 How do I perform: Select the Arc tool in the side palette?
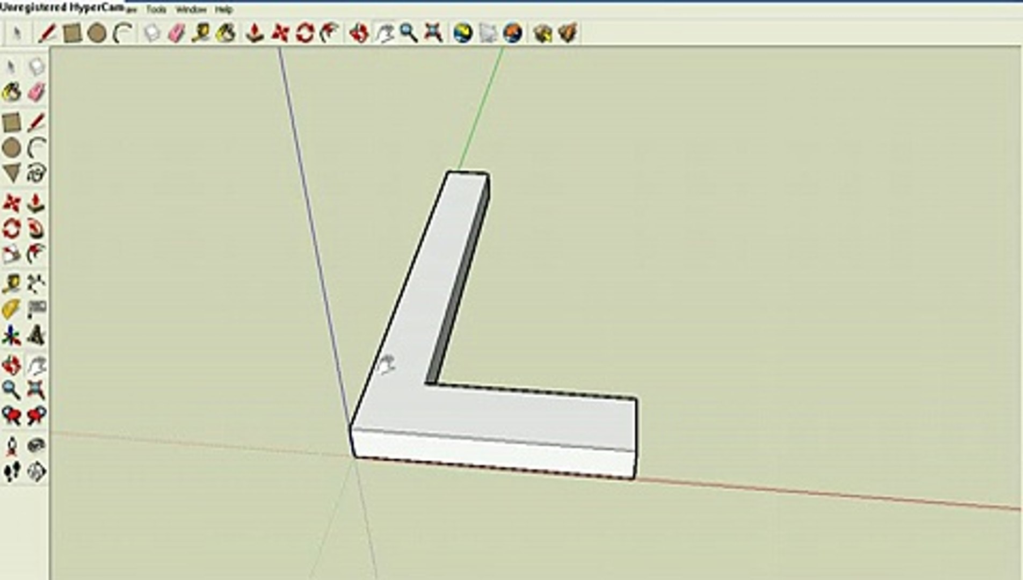tap(36, 148)
